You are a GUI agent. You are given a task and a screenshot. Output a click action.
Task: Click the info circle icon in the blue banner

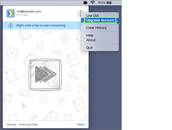pyautogui.click(x=11, y=25)
